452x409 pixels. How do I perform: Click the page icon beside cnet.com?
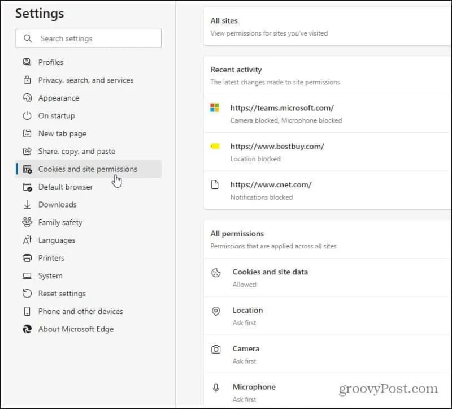click(x=215, y=184)
